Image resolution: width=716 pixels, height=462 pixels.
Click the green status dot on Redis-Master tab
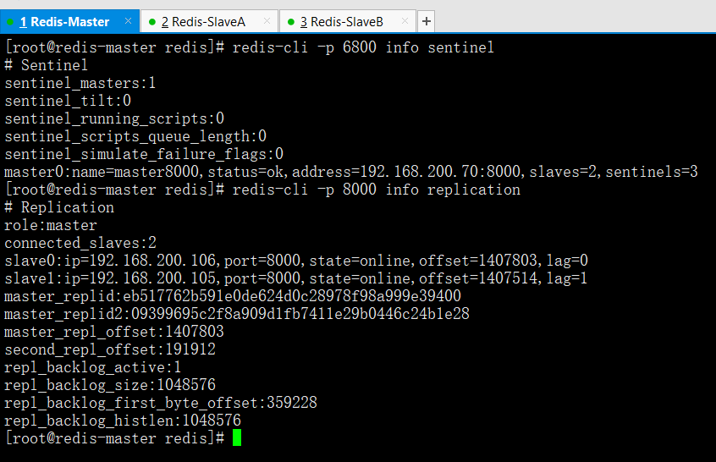pos(10,22)
